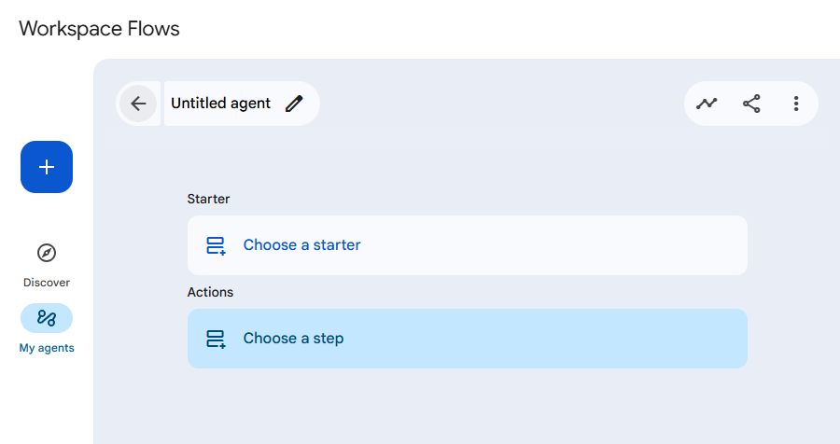Click the back arrow button
Screen dimensions: 840x444
(x=138, y=104)
